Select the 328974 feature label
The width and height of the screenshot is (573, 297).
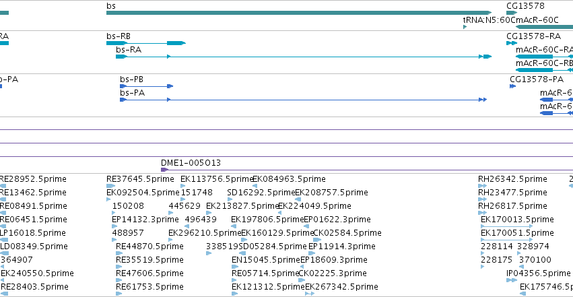[x=533, y=246]
